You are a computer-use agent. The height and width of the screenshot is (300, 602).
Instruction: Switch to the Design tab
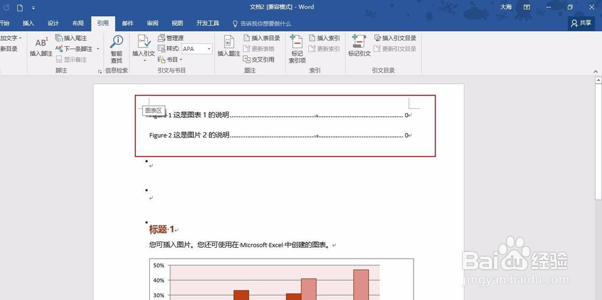pos(54,23)
